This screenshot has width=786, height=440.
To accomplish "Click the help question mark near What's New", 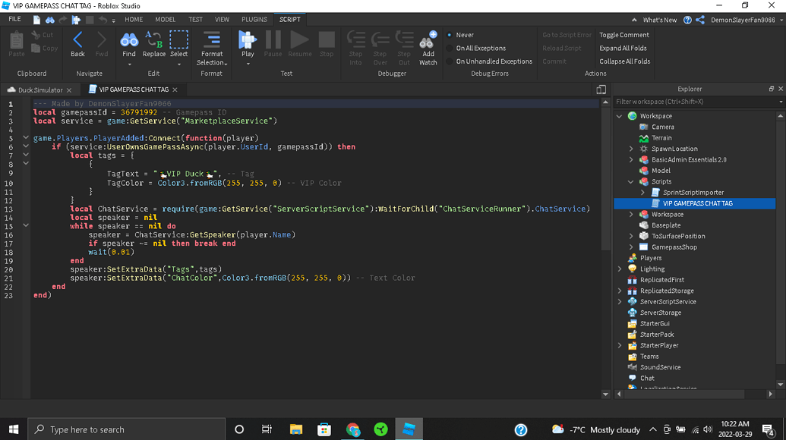I will (687, 20).
